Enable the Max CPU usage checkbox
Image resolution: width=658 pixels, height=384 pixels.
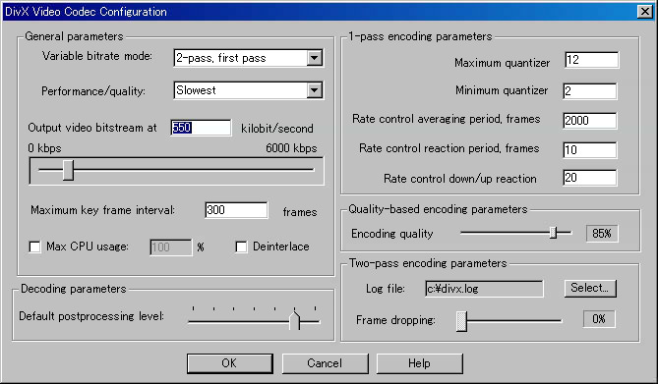tap(34, 247)
